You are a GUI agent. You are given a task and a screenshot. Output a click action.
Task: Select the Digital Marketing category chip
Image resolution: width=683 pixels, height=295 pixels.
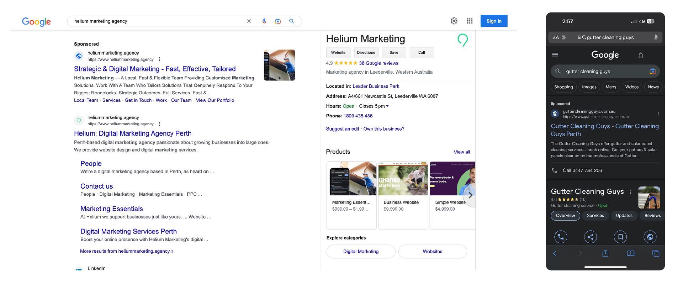pos(361,252)
